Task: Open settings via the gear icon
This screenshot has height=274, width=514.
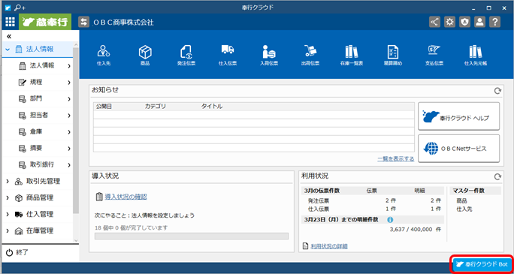Action: pos(449,22)
